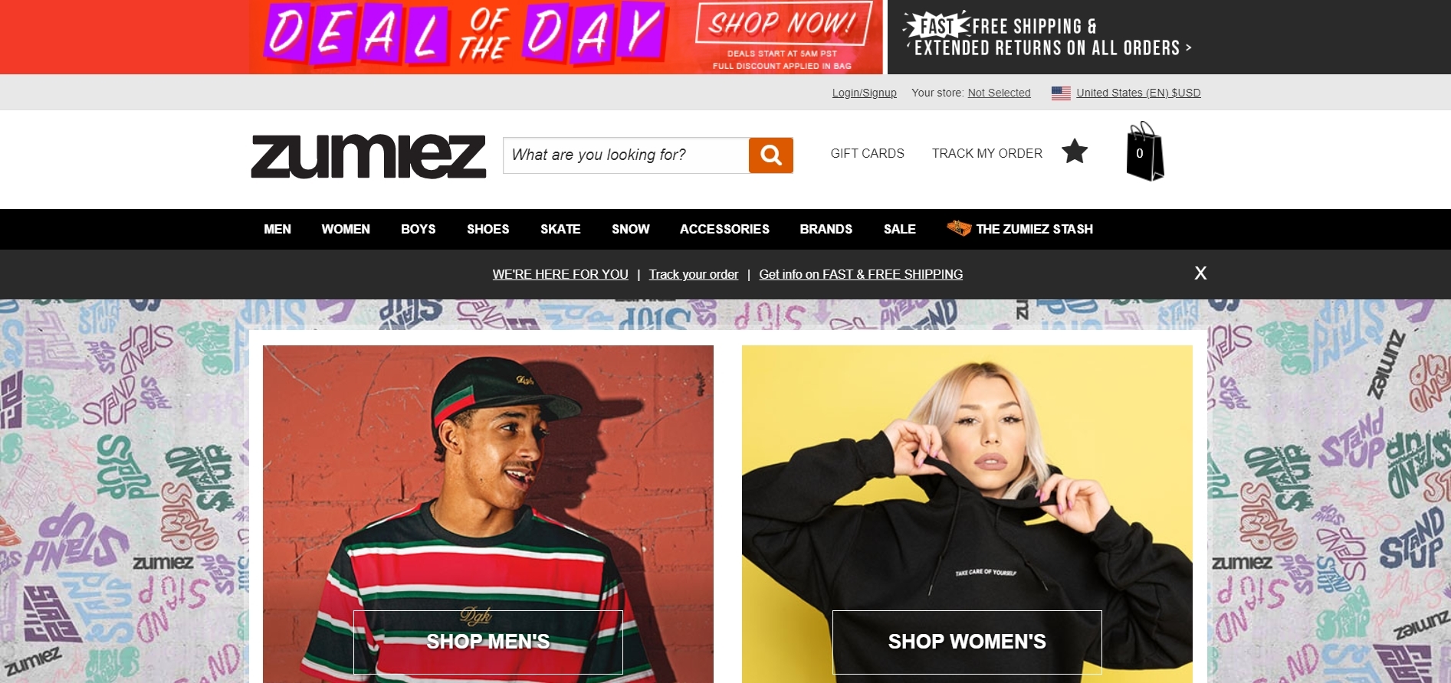The width and height of the screenshot is (1451, 683).
Task: Click the orange search magnifier button
Action: click(x=770, y=155)
